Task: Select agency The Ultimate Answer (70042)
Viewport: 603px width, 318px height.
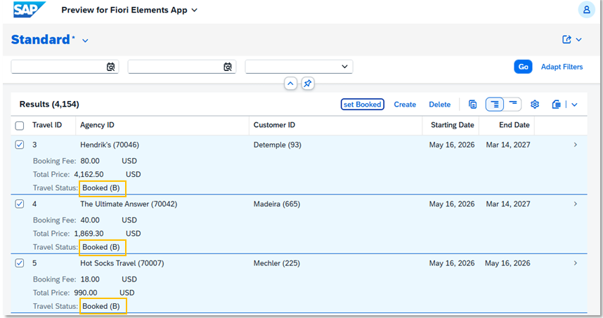Action: tap(129, 204)
